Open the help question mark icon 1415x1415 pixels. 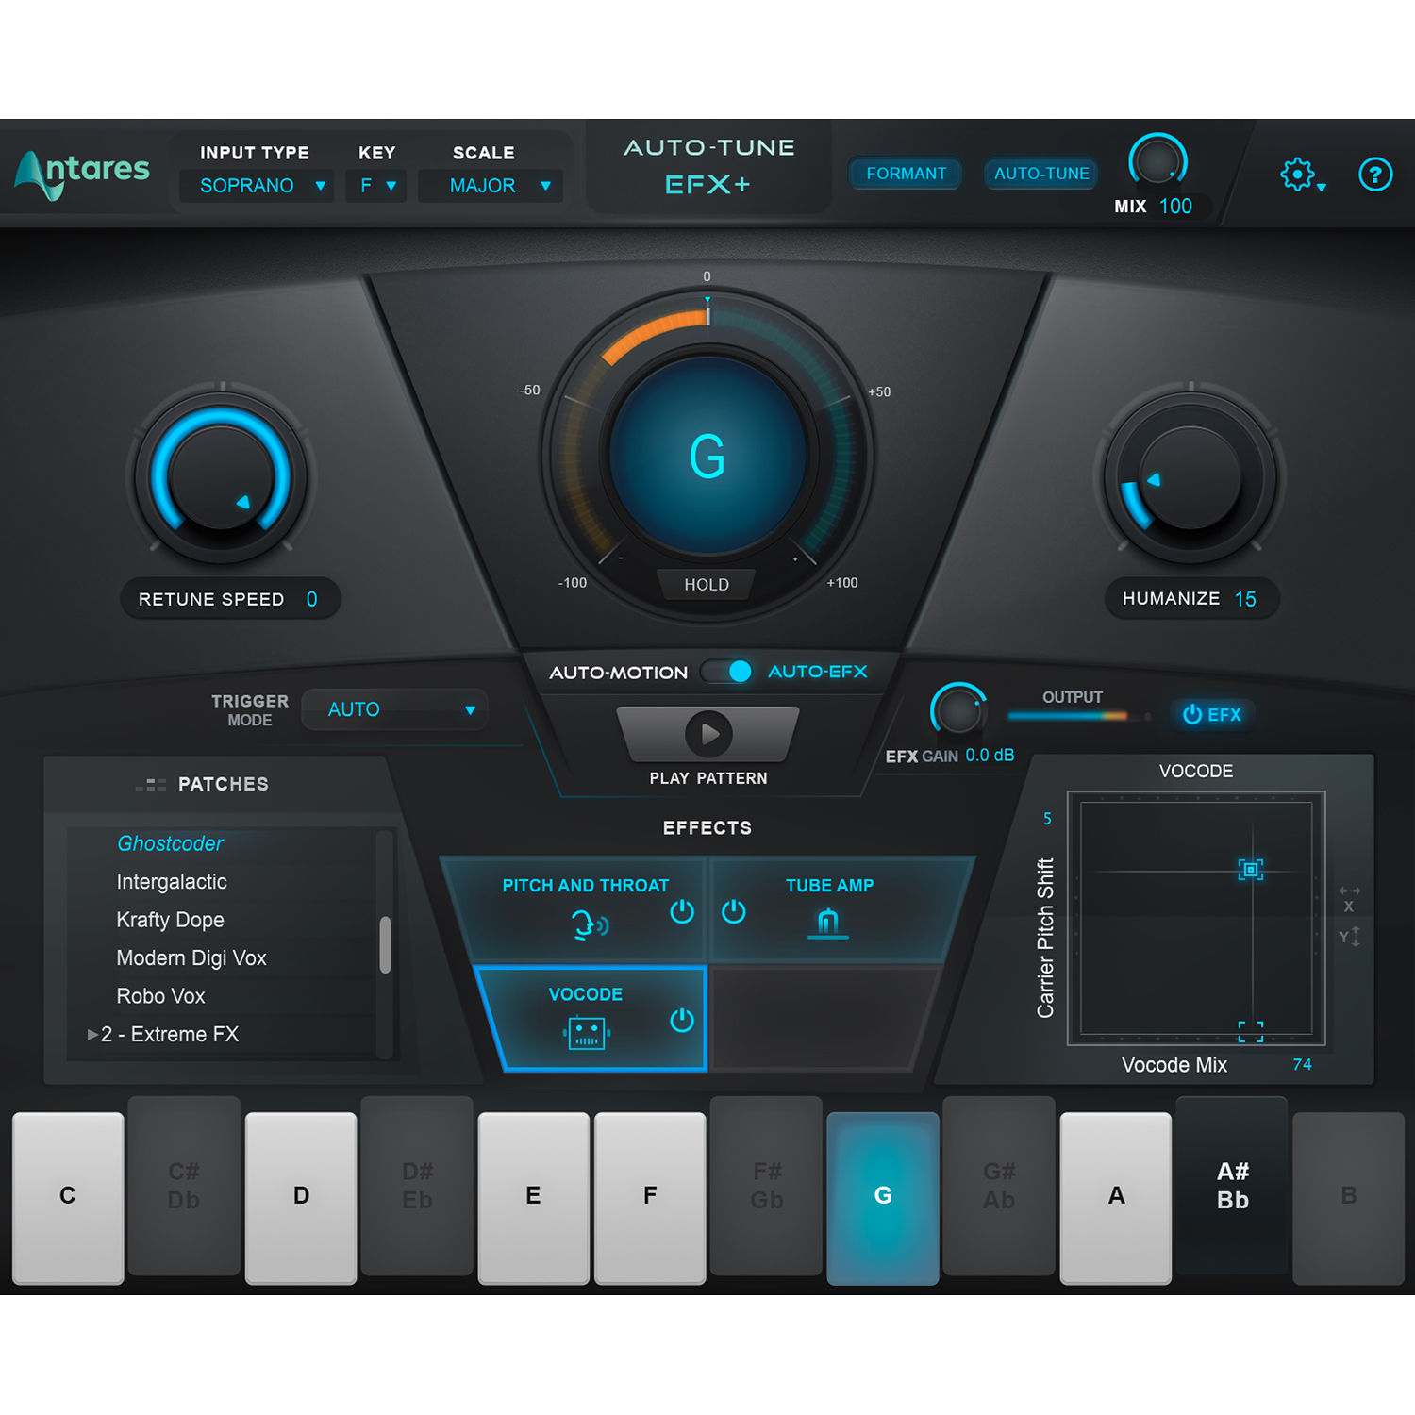(1375, 175)
